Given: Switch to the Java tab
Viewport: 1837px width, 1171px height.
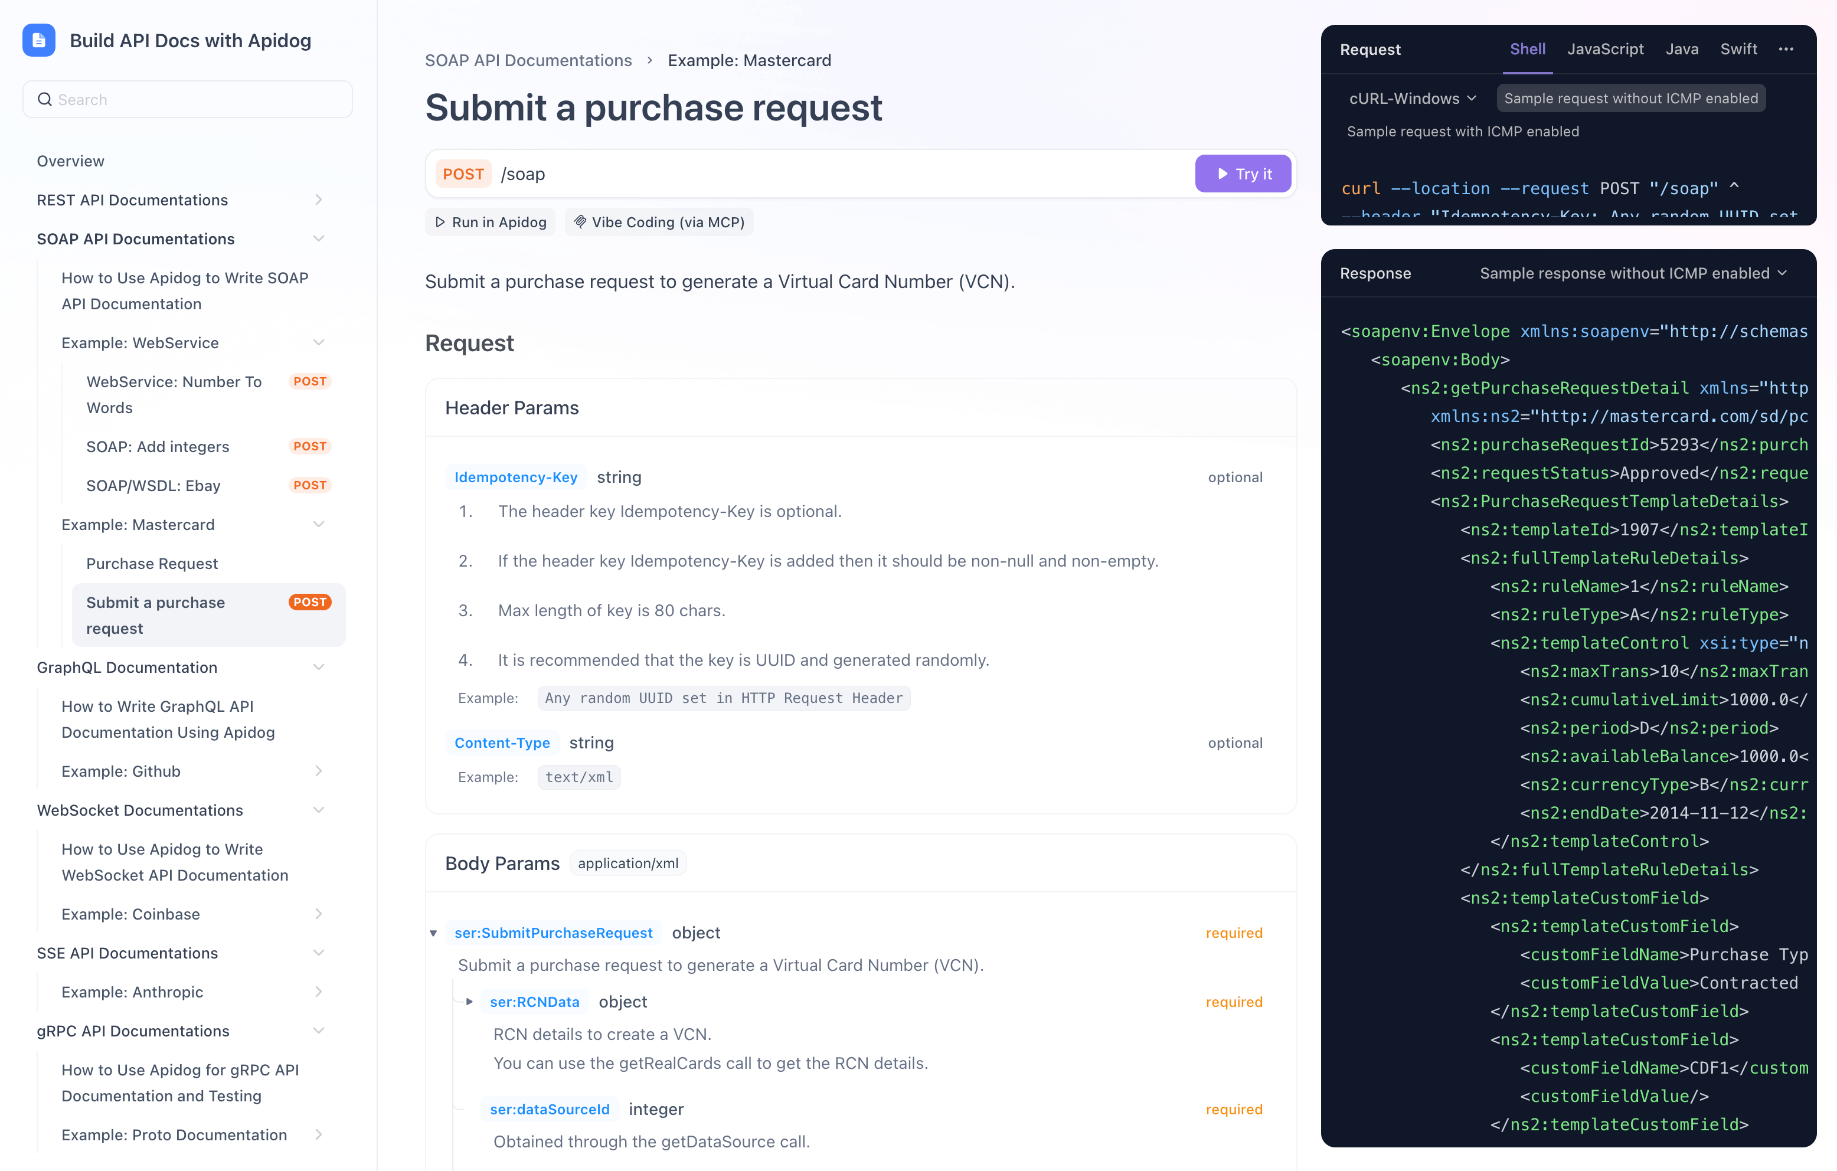Looking at the screenshot, I should [x=1681, y=49].
